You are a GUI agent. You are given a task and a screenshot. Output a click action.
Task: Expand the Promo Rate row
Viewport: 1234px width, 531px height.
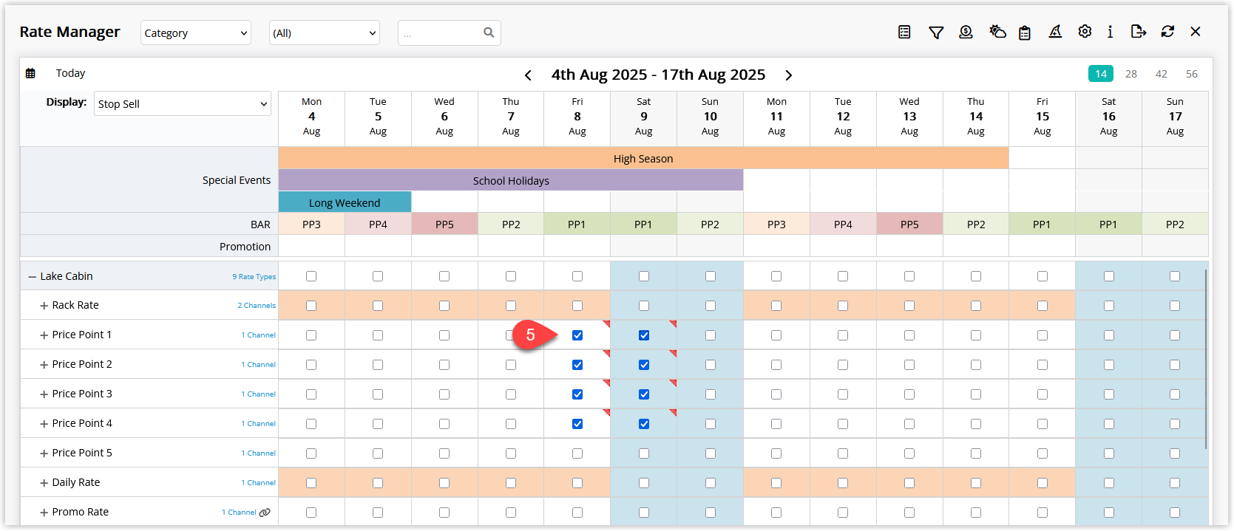pos(44,513)
